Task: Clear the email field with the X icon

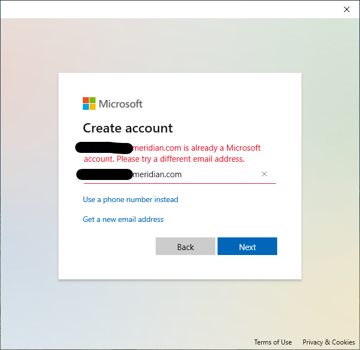Action: [264, 174]
